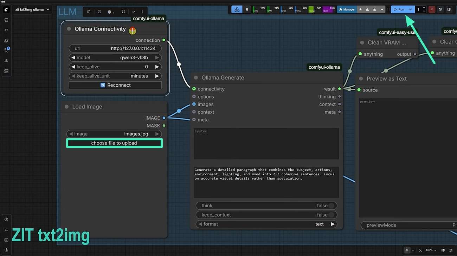457x256 pixels.
Task: Delete the selected LLM group
Action: click(x=89, y=12)
